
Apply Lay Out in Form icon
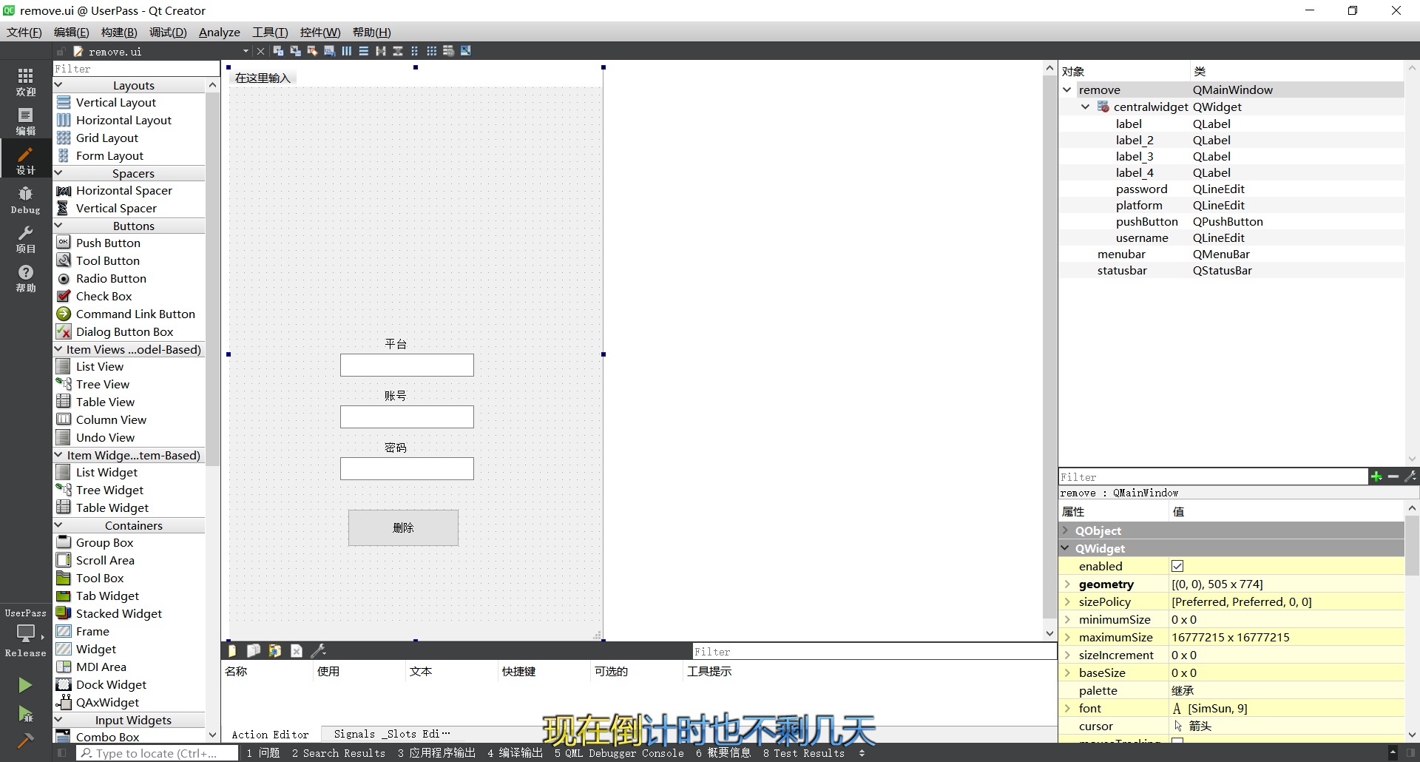pyautogui.click(x=414, y=51)
